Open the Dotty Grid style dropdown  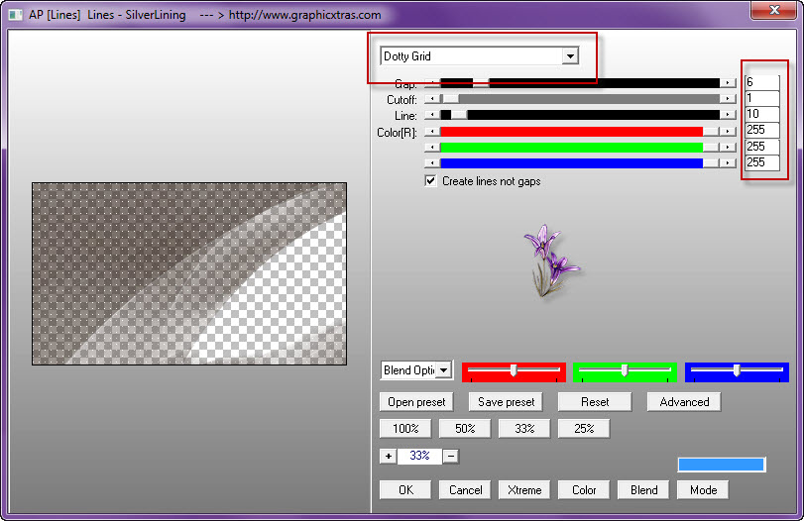click(569, 56)
